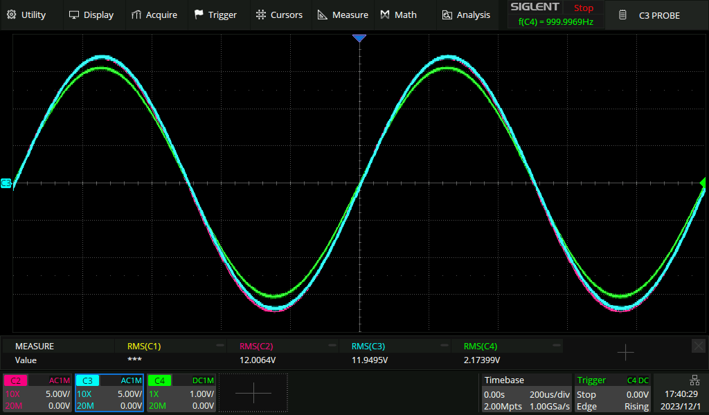Image resolution: width=709 pixels, height=415 pixels.
Task: Click the MEASURE label
Action: [x=35, y=347]
